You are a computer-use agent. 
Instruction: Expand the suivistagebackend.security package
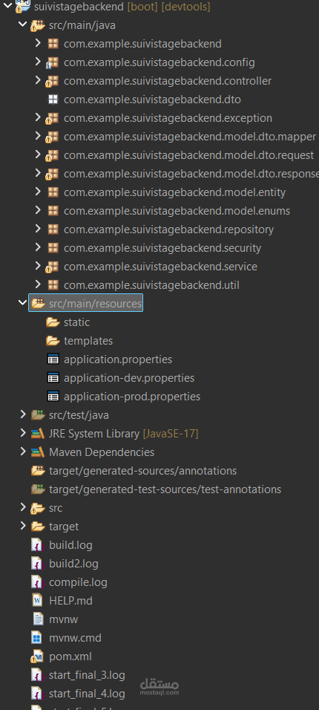tap(38, 248)
